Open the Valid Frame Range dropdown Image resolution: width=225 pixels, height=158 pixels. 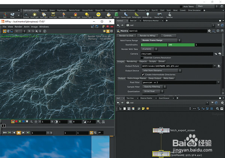coord(161,40)
